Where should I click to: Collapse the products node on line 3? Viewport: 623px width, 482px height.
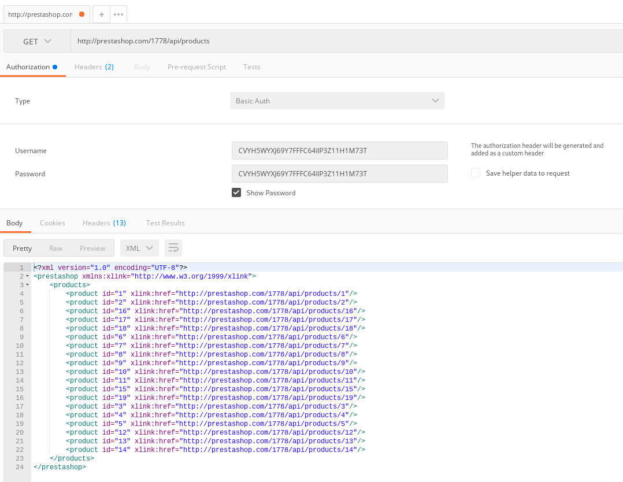tap(28, 285)
